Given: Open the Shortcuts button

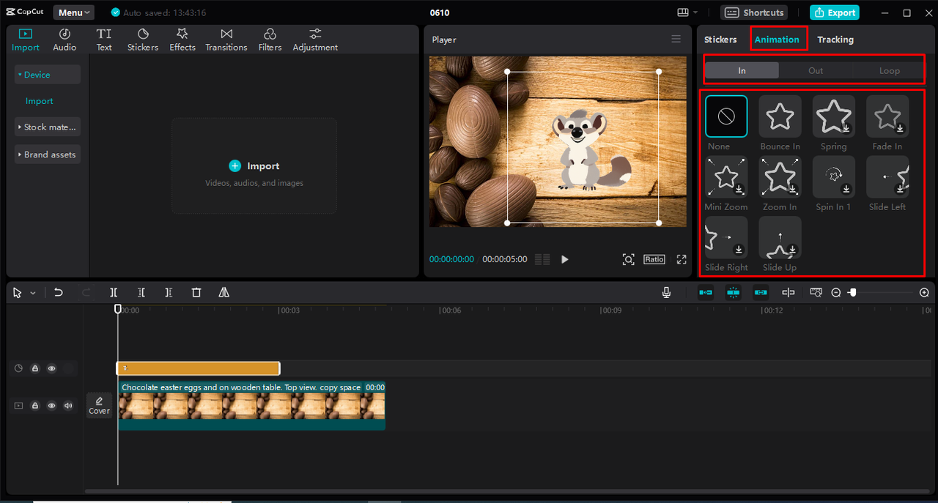Looking at the screenshot, I should pyautogui.click(x=755, y=12).
